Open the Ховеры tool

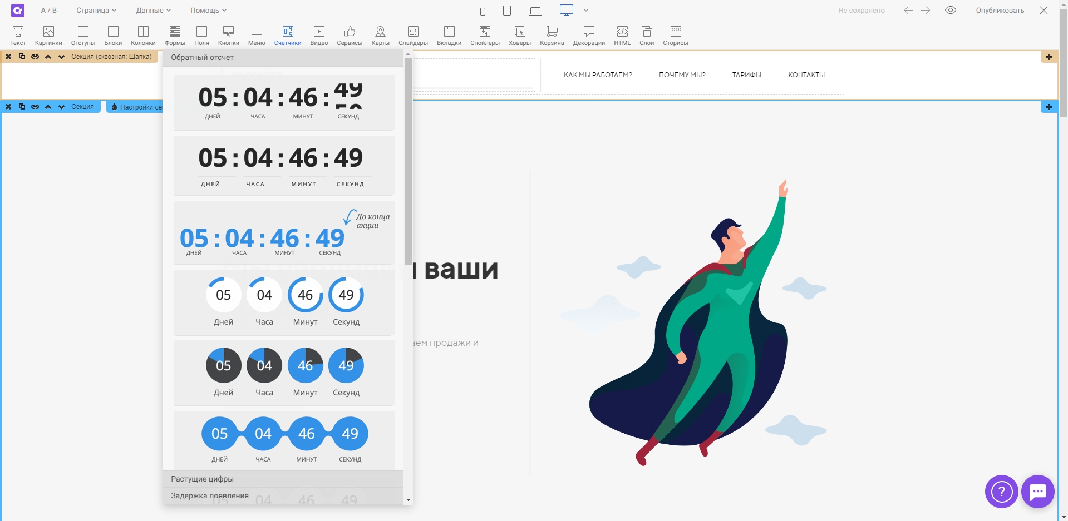pos(520,36)
